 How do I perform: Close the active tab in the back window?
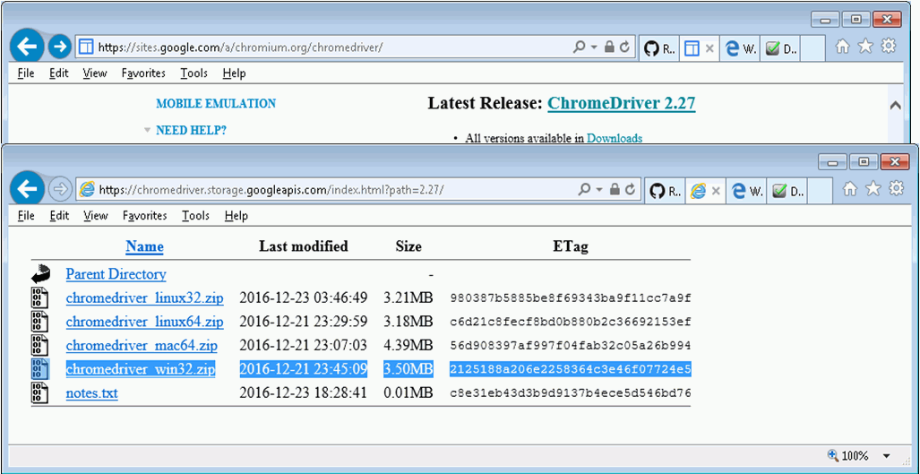coord(709,48)
